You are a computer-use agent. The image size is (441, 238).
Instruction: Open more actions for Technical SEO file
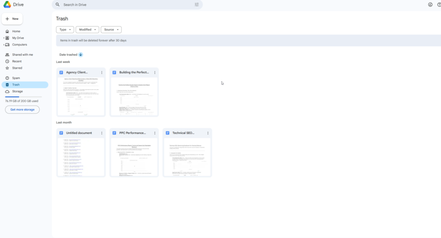[x=208, y=133]
